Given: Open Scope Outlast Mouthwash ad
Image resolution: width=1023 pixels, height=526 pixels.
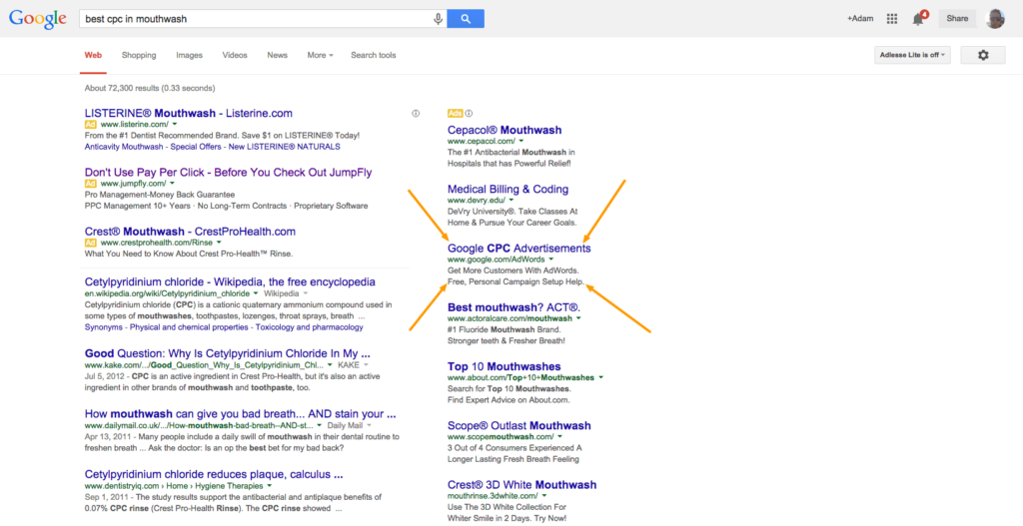Looking at the screenshot, I should 519,425.
